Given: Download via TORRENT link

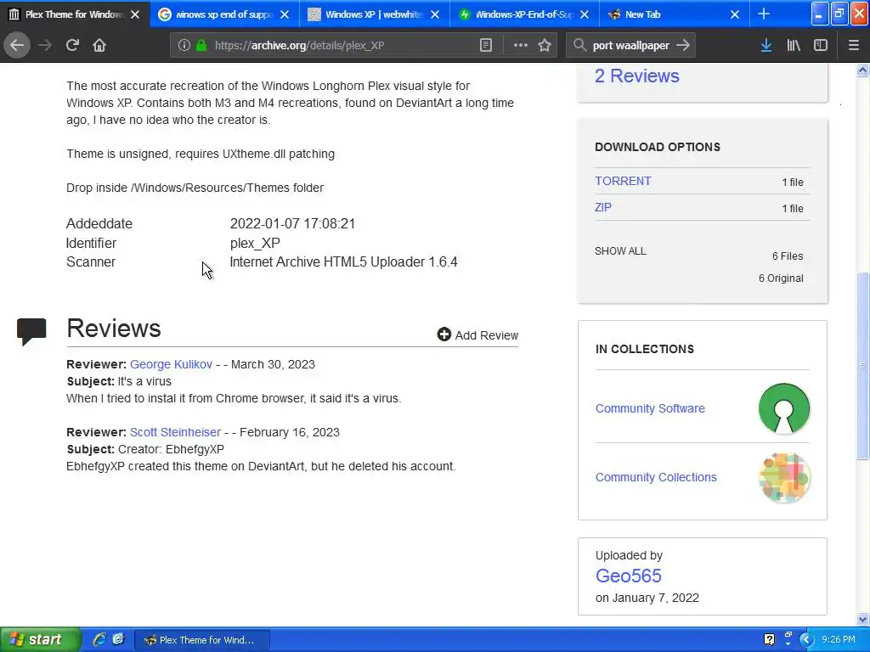Looking at the screenshot, I should click(x=623, y=182).
